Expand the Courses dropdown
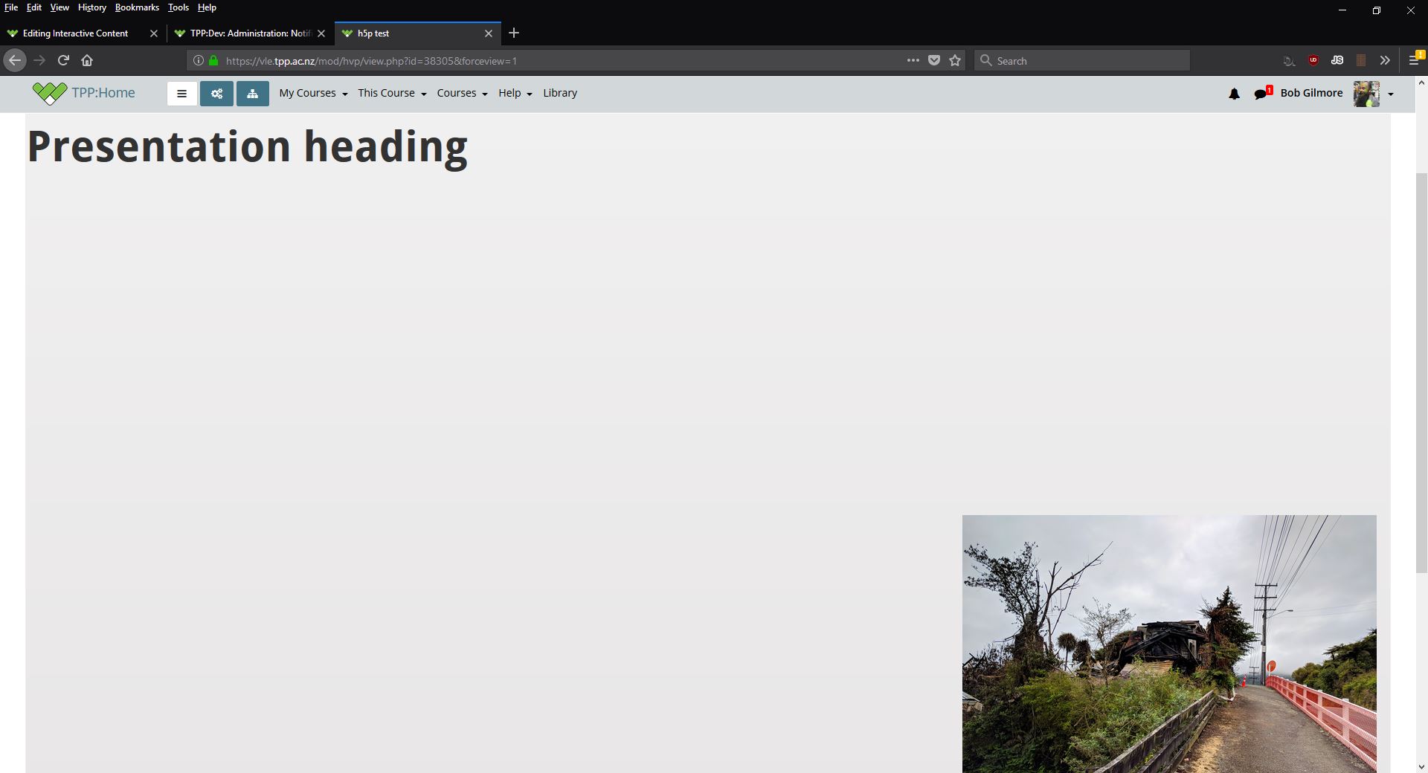This screenshot has height=773, width=1428. coord(462,93)
